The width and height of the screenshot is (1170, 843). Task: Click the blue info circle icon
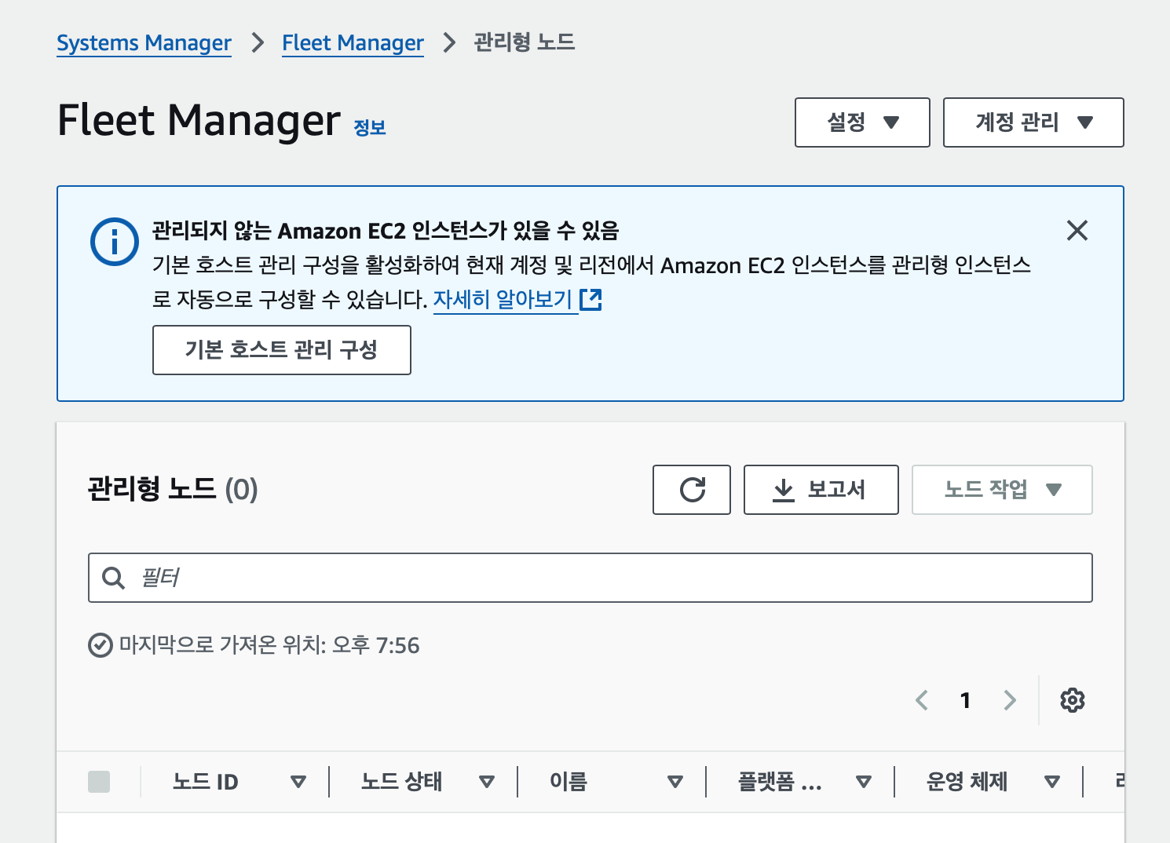tap(115, 242)
